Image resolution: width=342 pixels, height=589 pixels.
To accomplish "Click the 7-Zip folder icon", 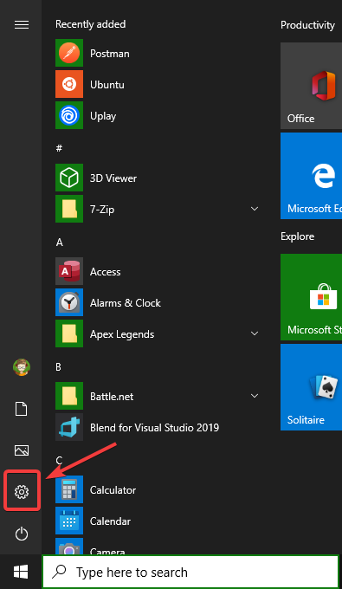I will point(69,209).
